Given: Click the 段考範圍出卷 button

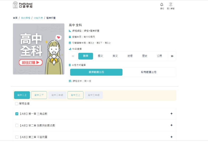Looking at the screenshot, I should (x=149, y=72).
